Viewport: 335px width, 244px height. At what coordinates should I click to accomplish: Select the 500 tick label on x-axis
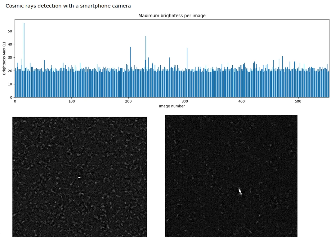(299, 101)
